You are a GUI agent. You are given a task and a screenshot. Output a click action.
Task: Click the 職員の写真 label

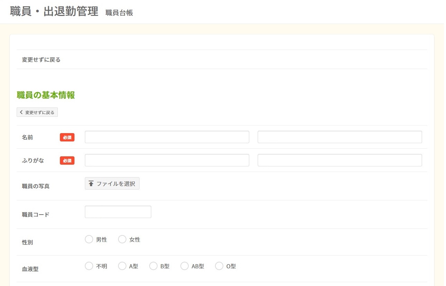[x=36, y=186]
